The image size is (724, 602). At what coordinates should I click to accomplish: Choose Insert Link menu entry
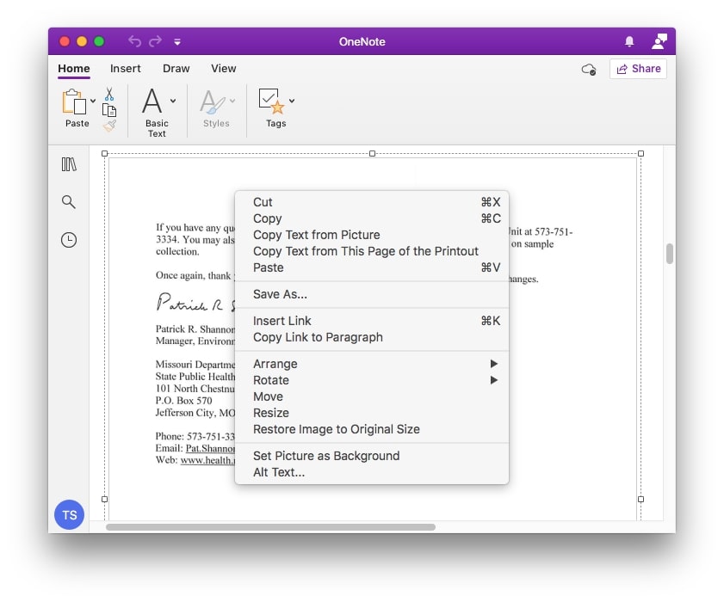(372, 321)
